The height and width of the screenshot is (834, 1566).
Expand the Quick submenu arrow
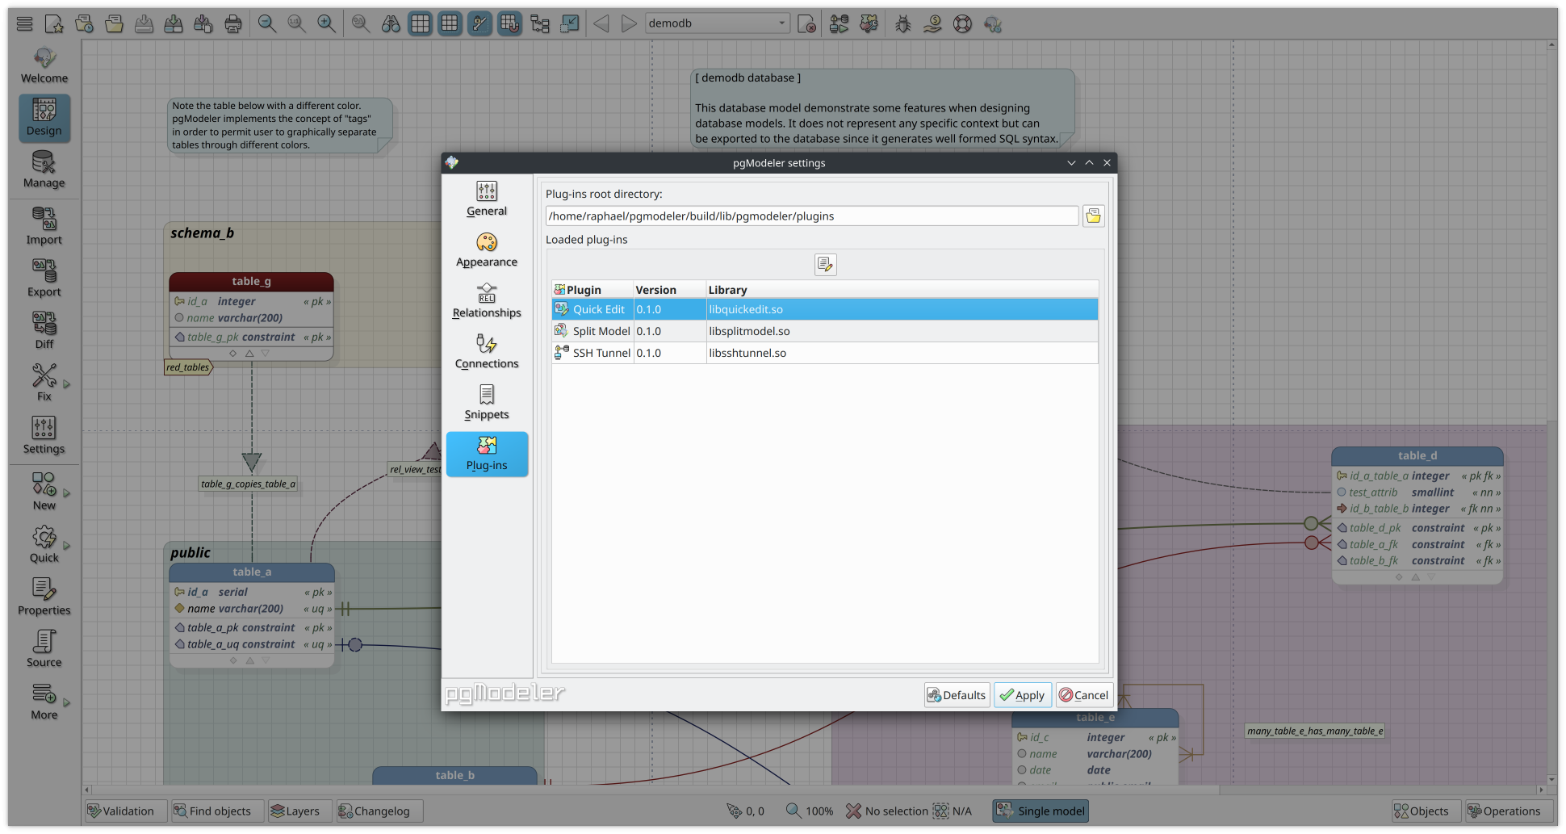67,545
